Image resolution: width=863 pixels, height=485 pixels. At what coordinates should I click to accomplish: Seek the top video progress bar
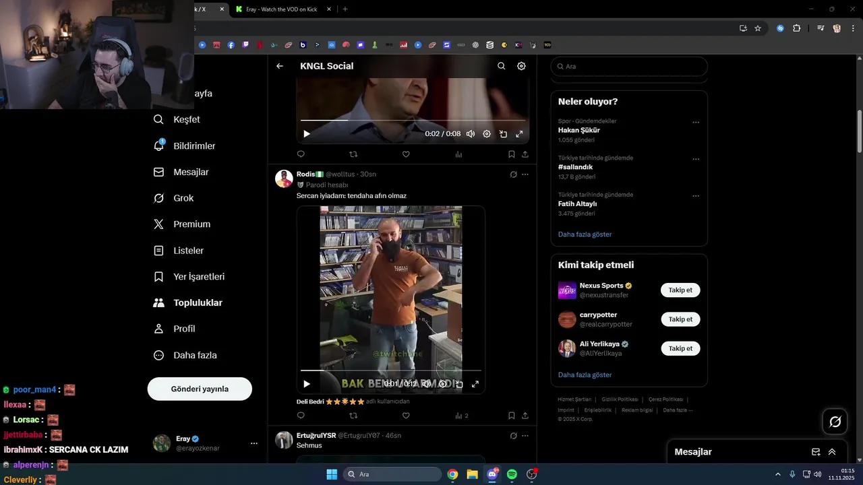[413, 121]
